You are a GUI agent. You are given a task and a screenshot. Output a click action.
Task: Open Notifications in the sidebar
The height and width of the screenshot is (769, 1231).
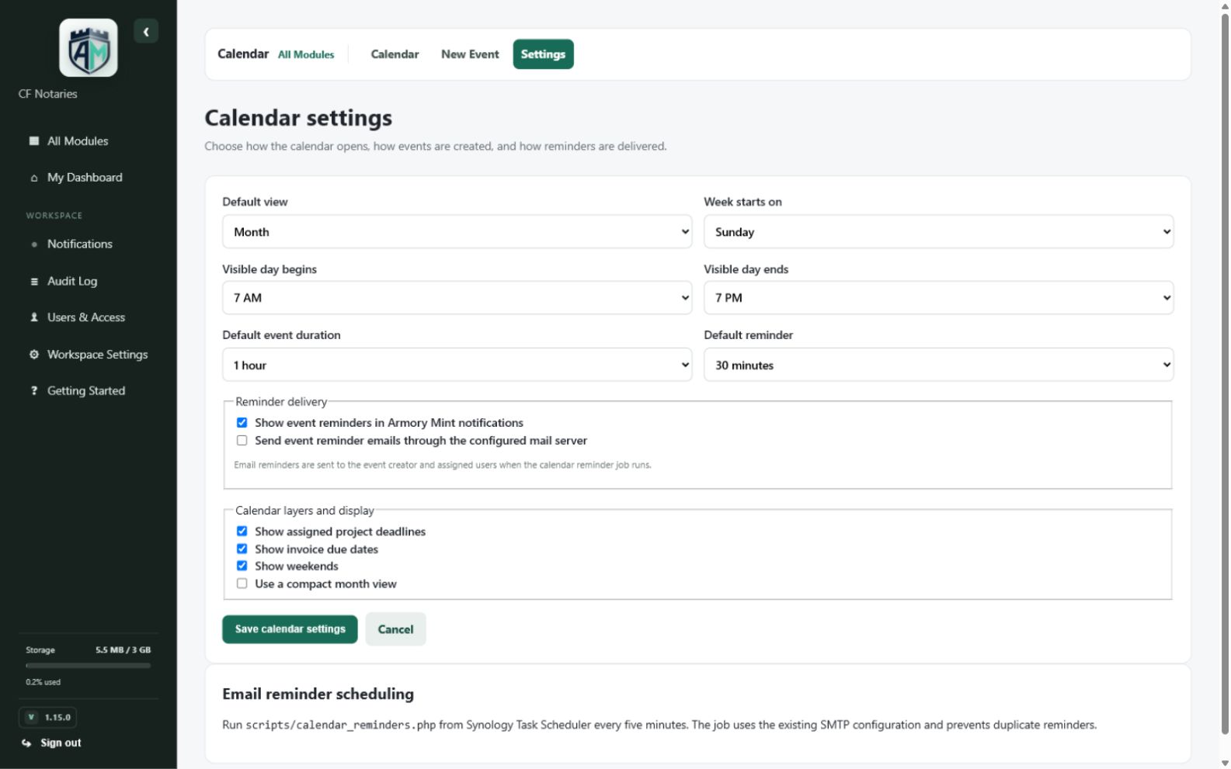click(80, 244)
